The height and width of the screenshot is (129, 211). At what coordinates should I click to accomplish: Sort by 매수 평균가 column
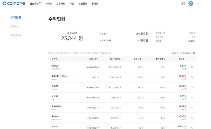point(116,59)
